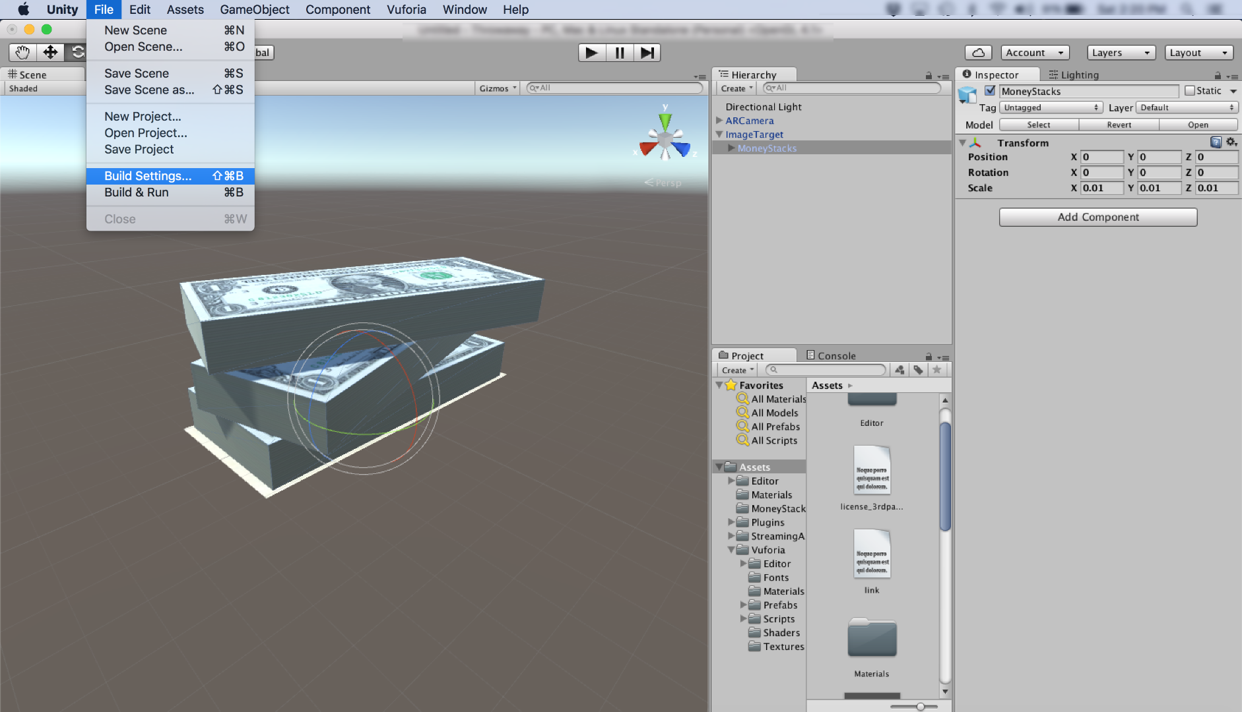Open the Shaded draw mode dropdown

[23, 88]
